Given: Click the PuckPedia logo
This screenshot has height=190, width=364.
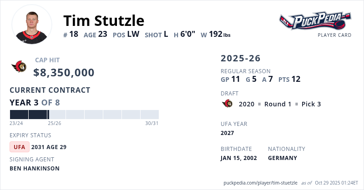Looking at the screenshot, I should [x=315, y=21].
